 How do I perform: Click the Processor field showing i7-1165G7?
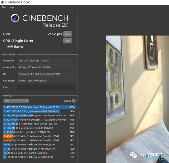pyautogui.click(x=46, y=61)
